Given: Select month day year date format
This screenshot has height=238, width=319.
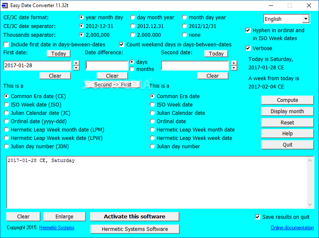Looking at the screenshot, I should [x=184, y=18].
